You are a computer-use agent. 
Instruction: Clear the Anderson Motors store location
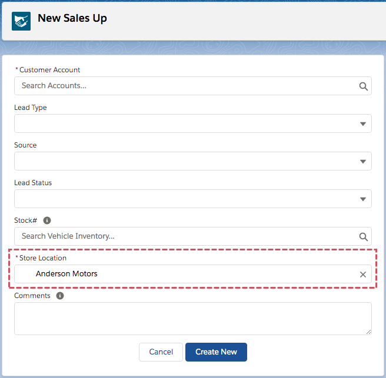[363, 275]
